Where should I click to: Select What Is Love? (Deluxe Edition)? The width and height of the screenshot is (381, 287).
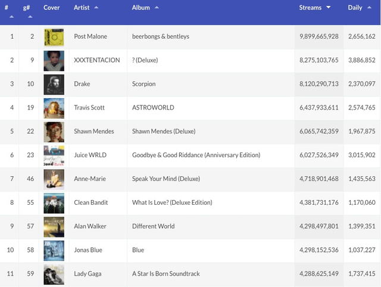172,202
